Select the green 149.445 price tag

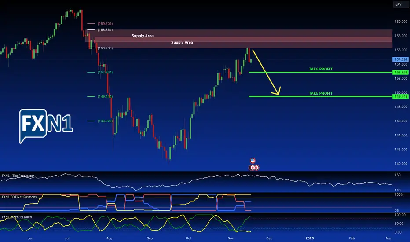[401, 96]
